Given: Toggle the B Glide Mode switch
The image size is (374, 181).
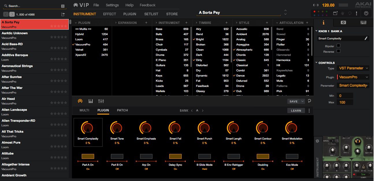Looking at the screenshot, I should 204,156.
